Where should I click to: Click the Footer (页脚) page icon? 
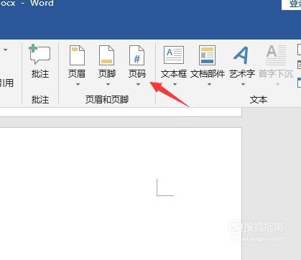tap(106, 55)
